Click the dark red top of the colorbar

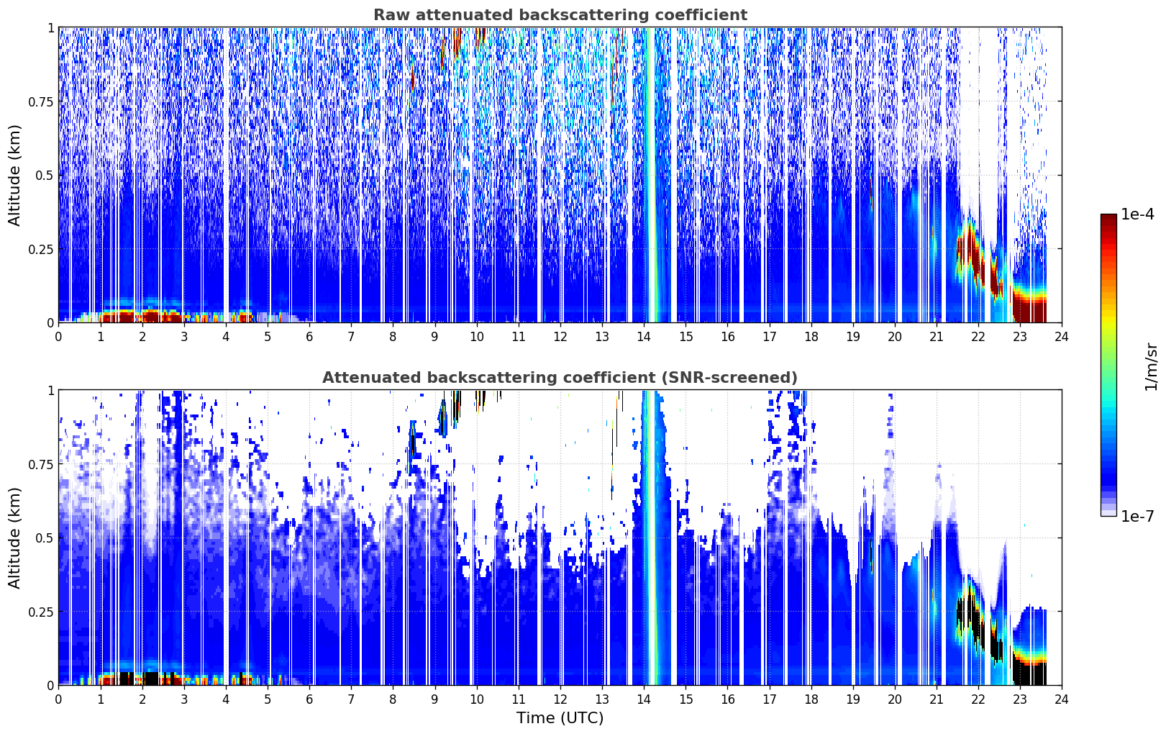(x=1108, y=223)
